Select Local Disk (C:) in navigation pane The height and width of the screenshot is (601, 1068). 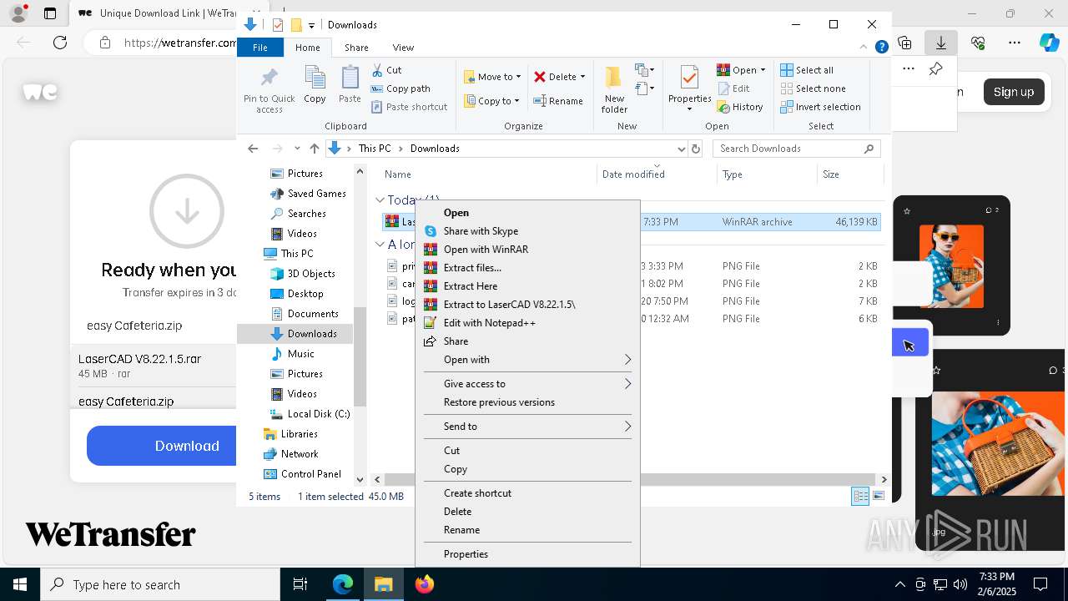coord(309,414)
